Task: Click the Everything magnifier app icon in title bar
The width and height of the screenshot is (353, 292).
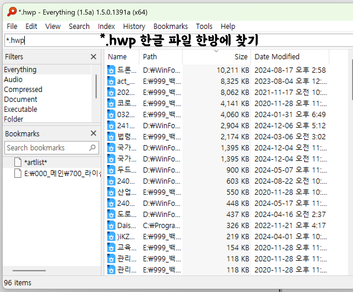Action: 12,12
